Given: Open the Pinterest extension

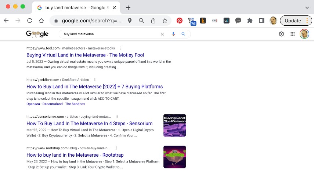Looking at the screenshot, I should click(x=180, y=21).
